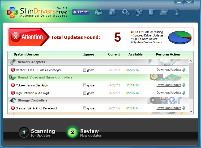Click the red X Attention icon
The width and height of the screenshot is (201, 148).
[16, 37]
